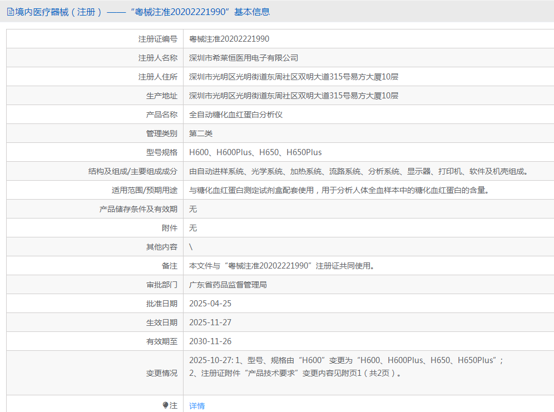
Task: Click the backslash value in 其他内容 row
Action: click(x=191, y=247)
